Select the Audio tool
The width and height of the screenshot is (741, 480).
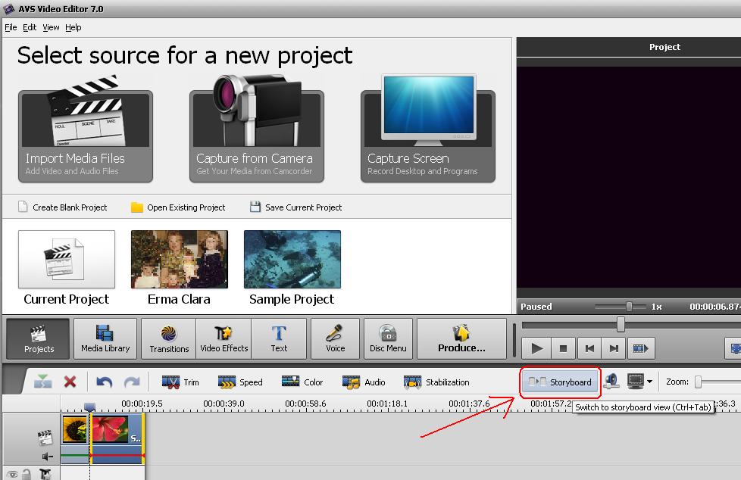364,382
